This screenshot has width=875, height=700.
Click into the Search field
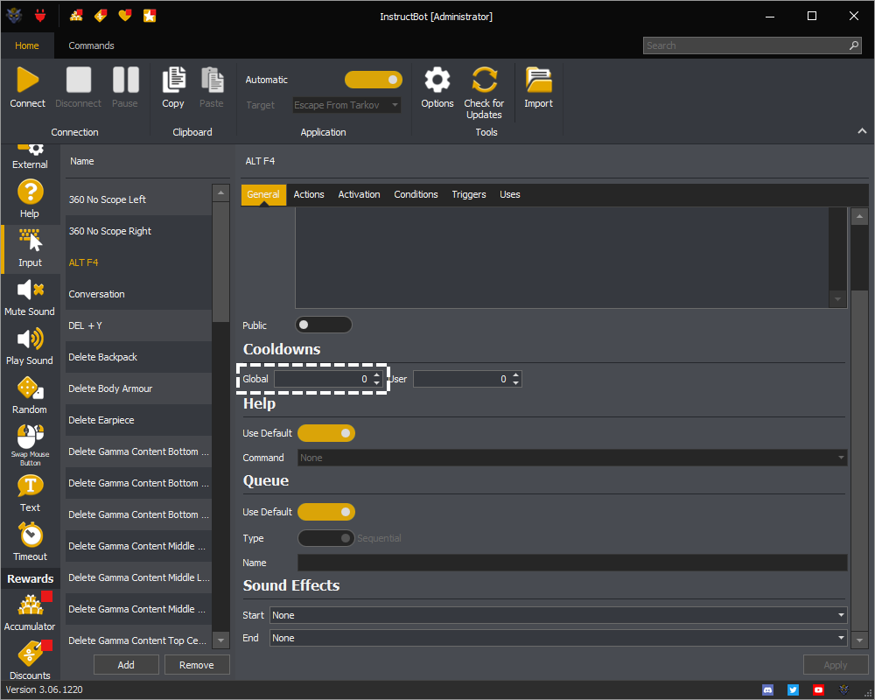(751, 45)
